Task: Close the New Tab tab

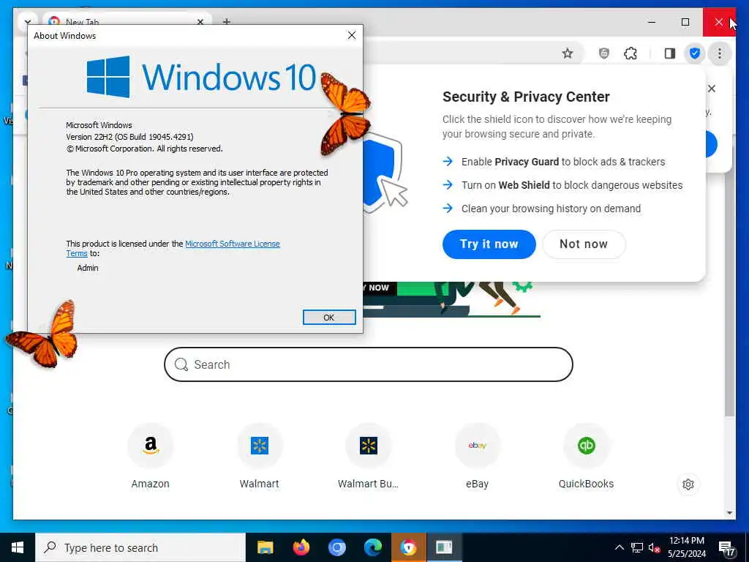Action: point(200,21)
